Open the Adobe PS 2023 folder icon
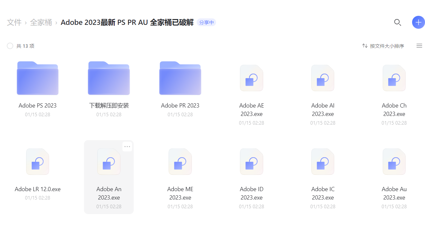425x226 pixels. pyautogui.click(x=37, y=78)
